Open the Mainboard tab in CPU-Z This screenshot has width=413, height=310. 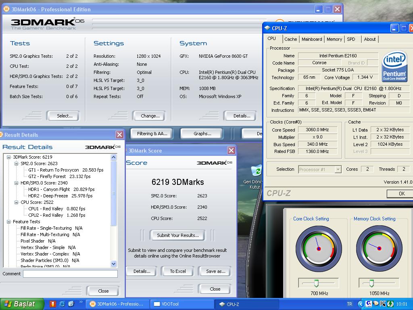point(312,39)
